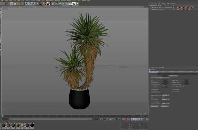Render the active view clapperboard
Image resolution: width=198 pixels, height=130 pixels.
41,4
